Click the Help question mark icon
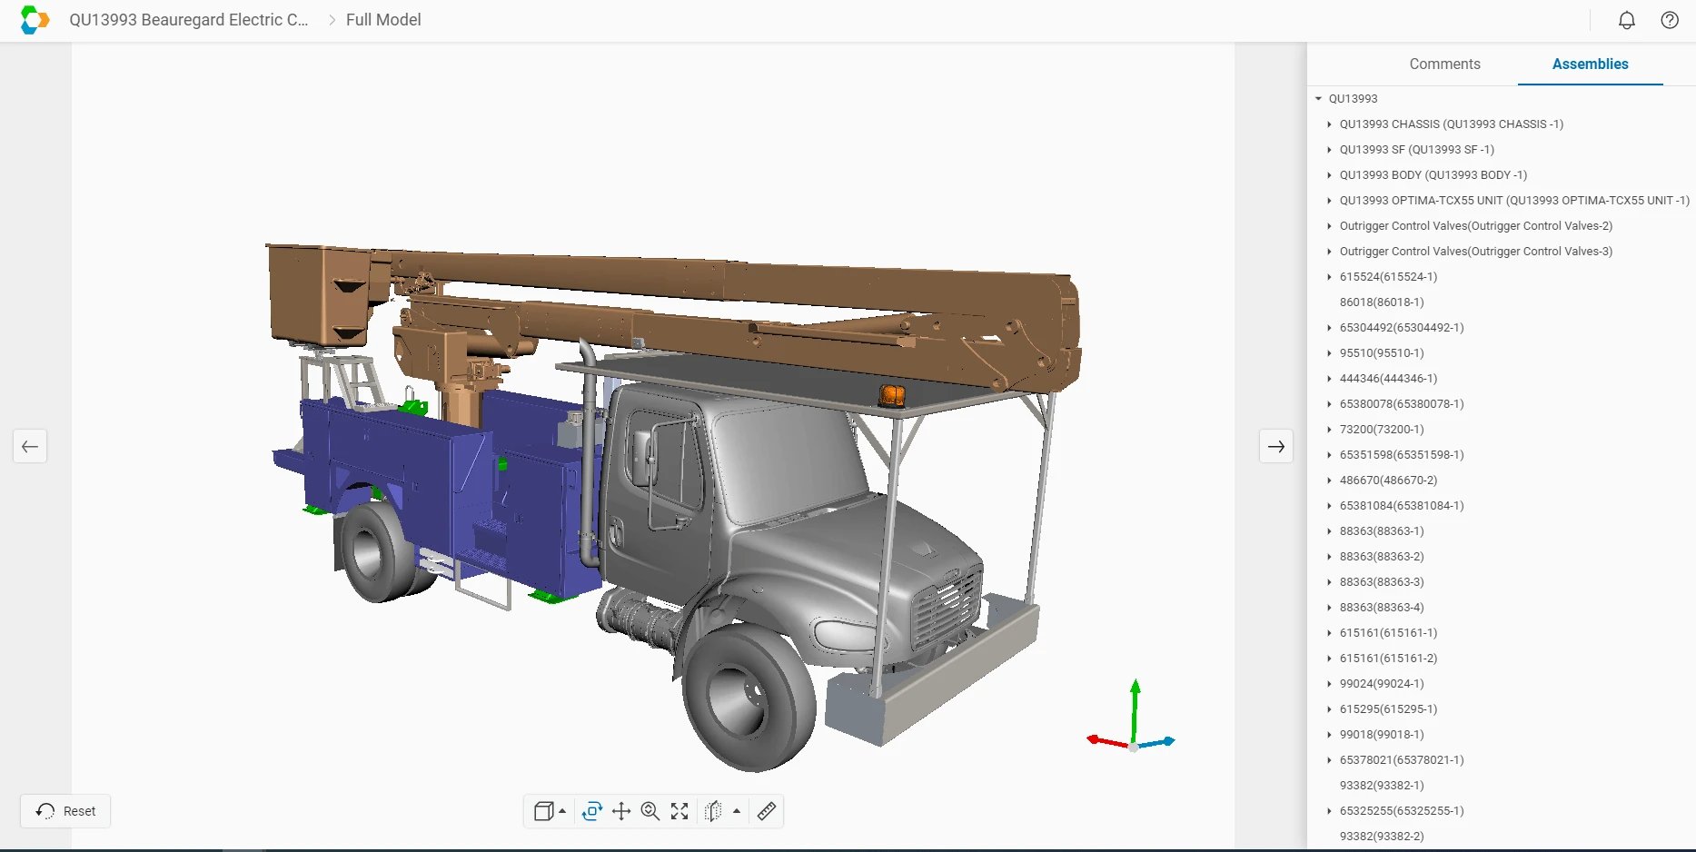Screen dimensions: 1696x852 pyautogui.click(x=1669, y=19)
